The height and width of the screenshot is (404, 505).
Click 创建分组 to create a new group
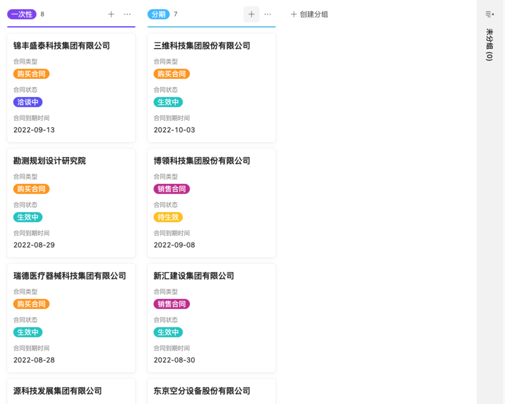click(x=309, y=15)
